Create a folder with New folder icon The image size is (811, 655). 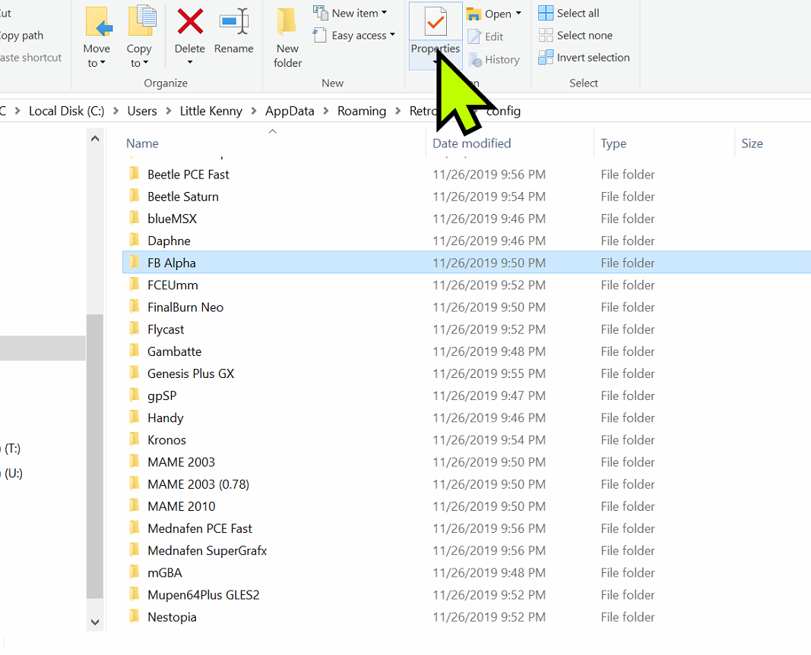tap(287, 22)
